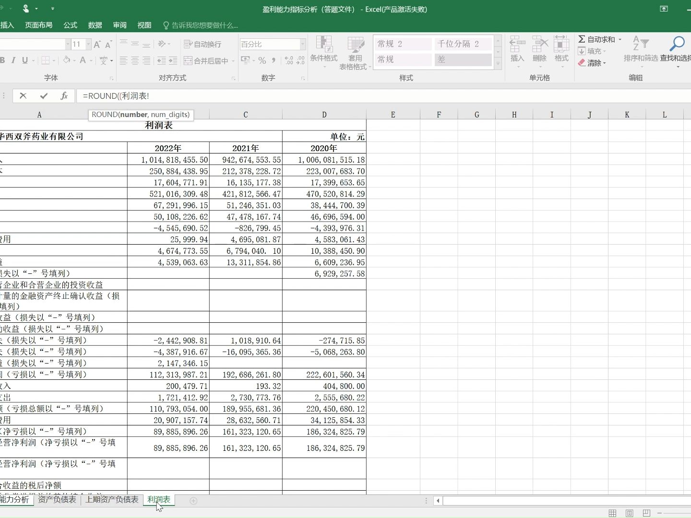Viewport: 691px width, 518px height.
Task: Click the phonetic guide wén icon
Action: [x=104, y=60]
